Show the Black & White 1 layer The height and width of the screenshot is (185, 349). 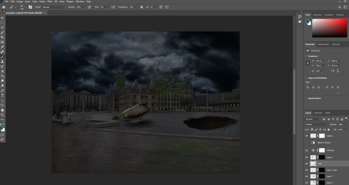pyautogui.click(x=307, y=142)
